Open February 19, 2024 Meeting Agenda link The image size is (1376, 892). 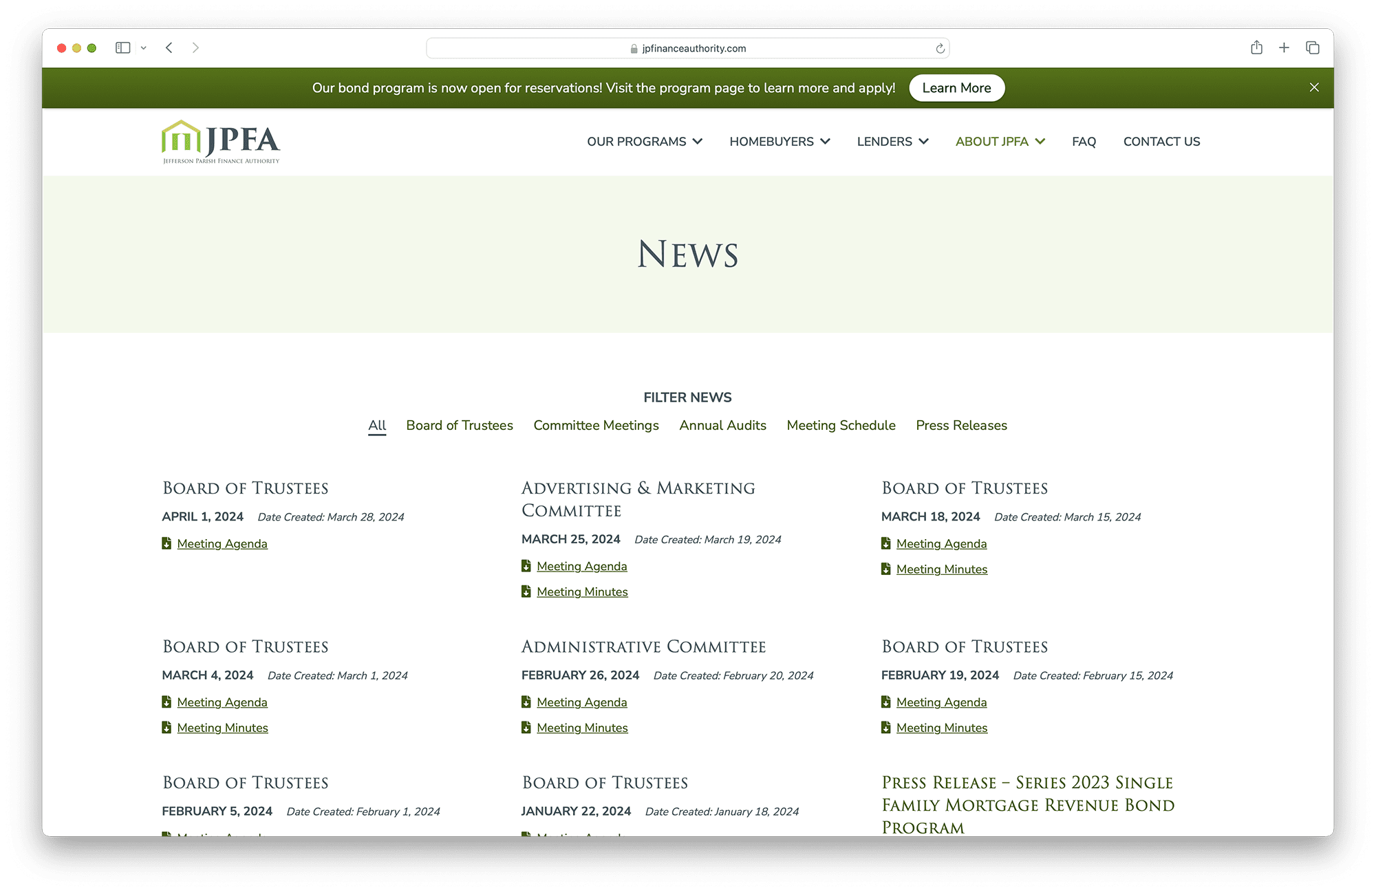coord(941,703)
